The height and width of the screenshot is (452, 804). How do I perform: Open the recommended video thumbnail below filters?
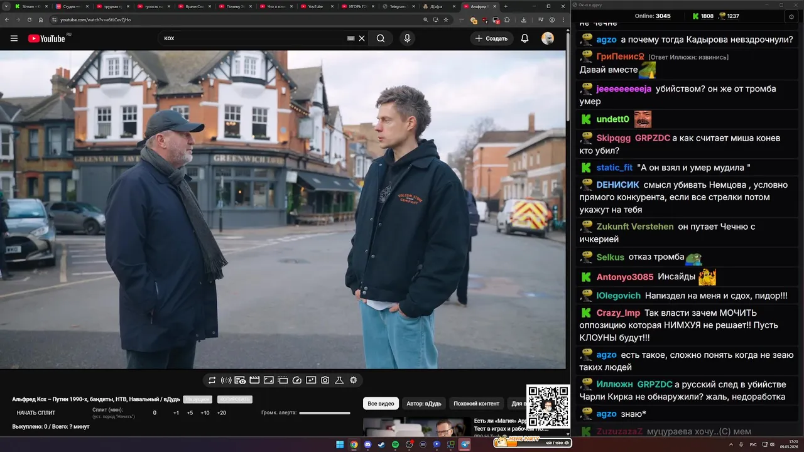(x=417, y=427)
